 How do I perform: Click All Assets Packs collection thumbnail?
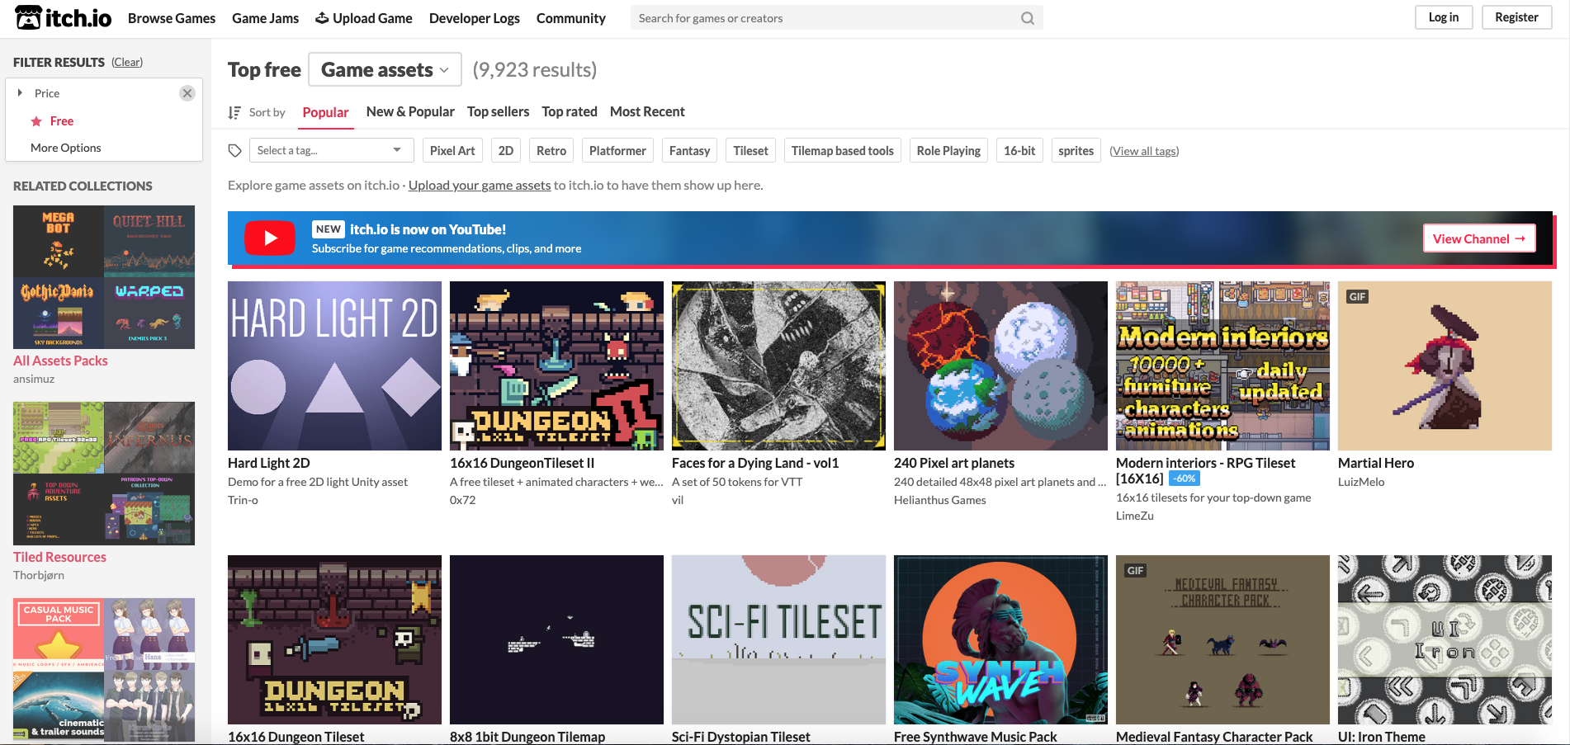[x=104, y=277]
